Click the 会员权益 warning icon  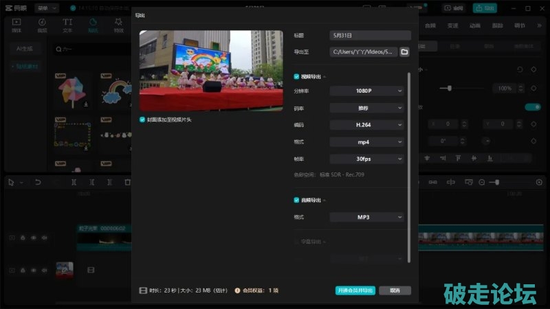click(x=237, y=290)
